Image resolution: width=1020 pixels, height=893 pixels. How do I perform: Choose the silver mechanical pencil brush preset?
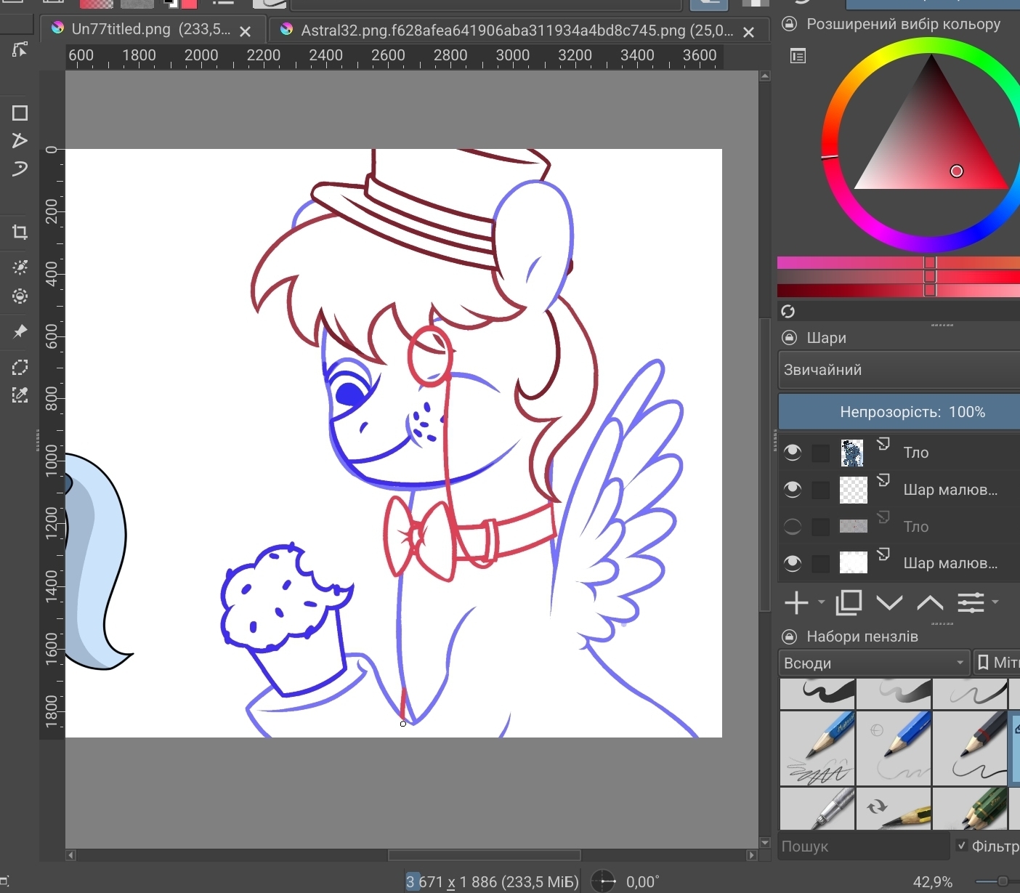click(x=818, y=809)
